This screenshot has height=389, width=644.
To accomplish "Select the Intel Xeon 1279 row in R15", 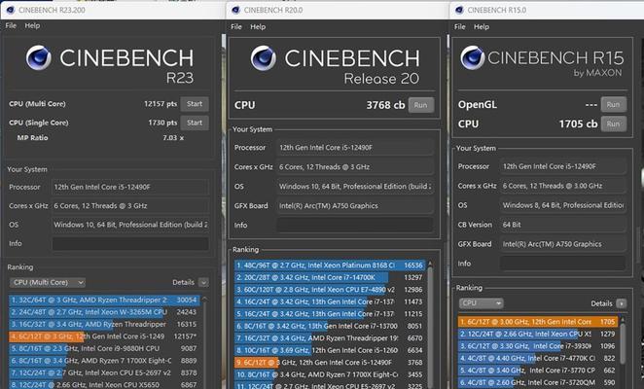I will [538, 334].
